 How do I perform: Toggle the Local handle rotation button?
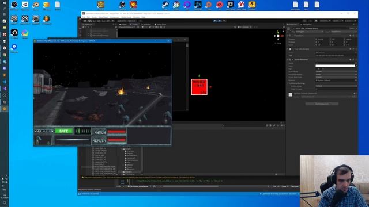(x=132, y=21)
